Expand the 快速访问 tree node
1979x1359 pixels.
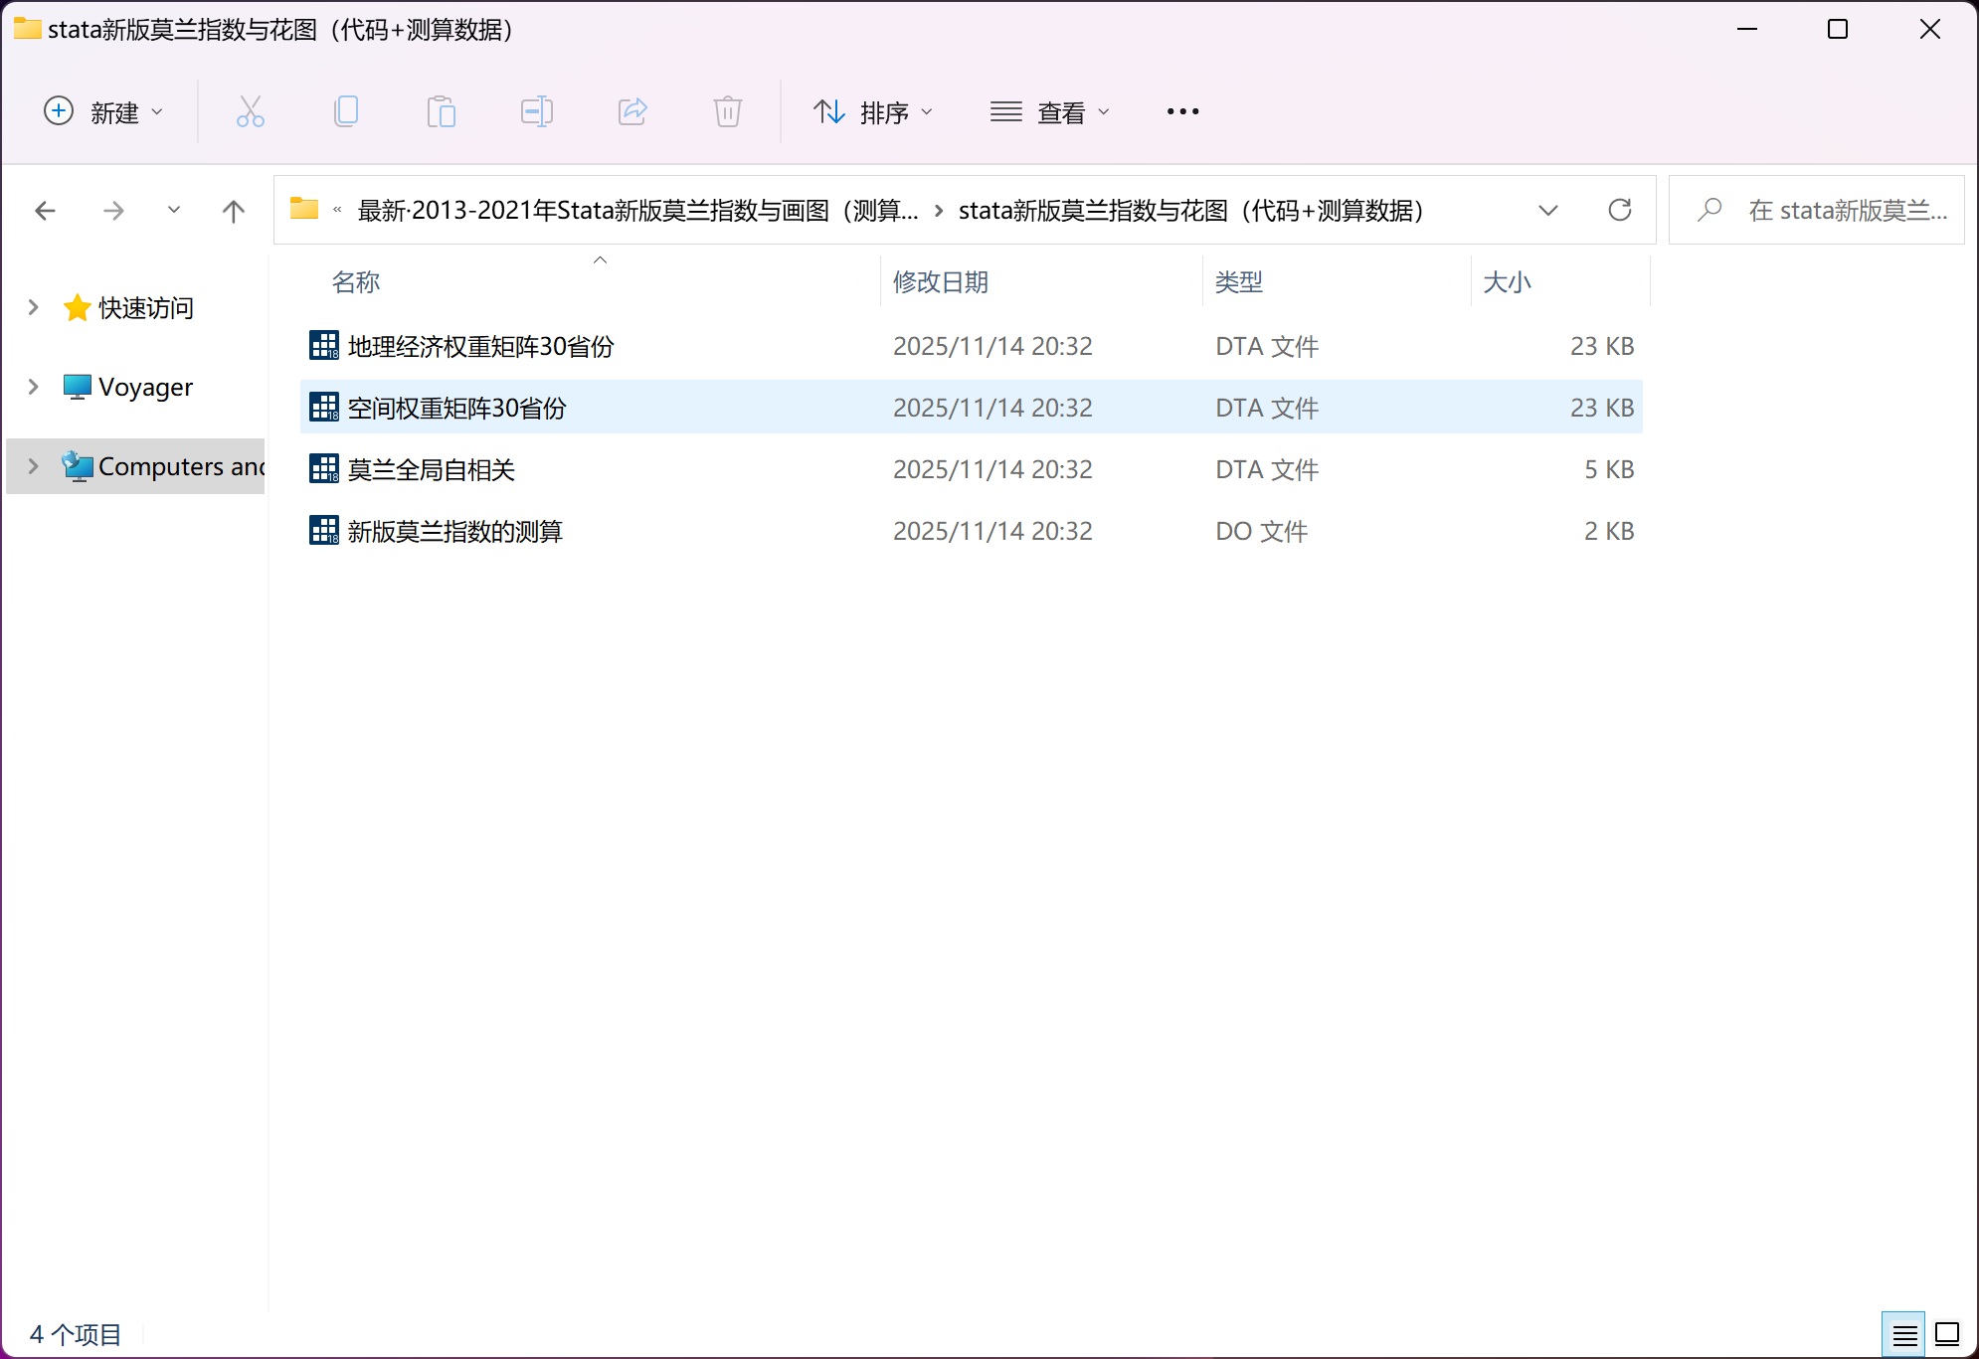pos(34,307)
